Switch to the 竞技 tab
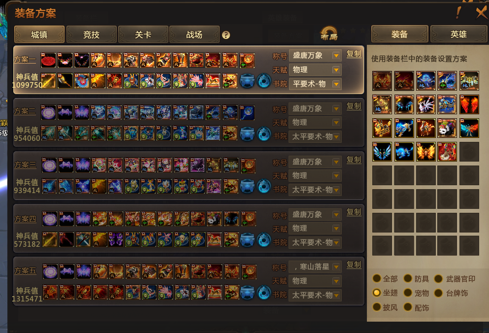The height and width of the screenshot is (333, 489). click(92, 34)
